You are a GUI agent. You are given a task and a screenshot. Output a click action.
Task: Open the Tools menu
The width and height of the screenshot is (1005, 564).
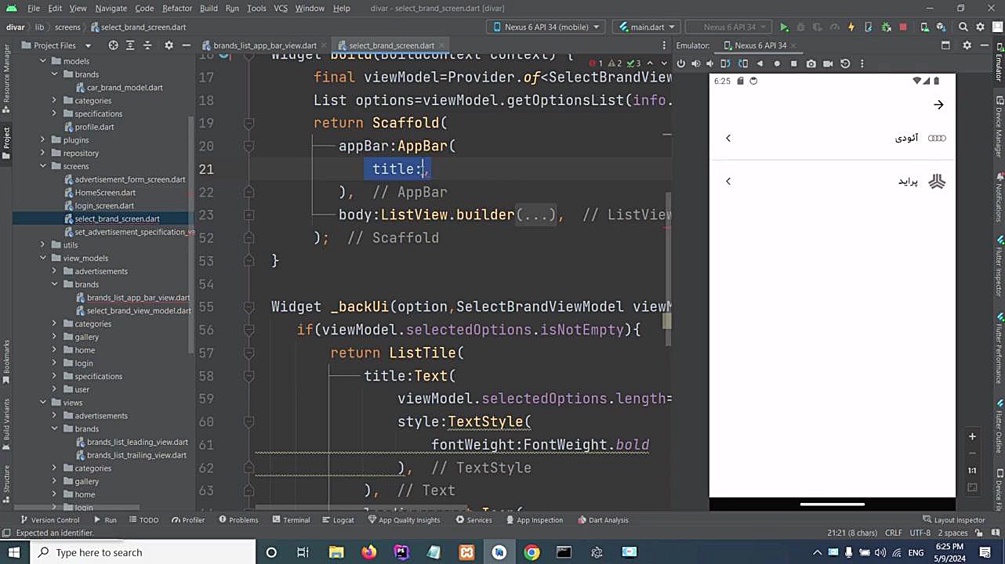[x=256, y=8]
